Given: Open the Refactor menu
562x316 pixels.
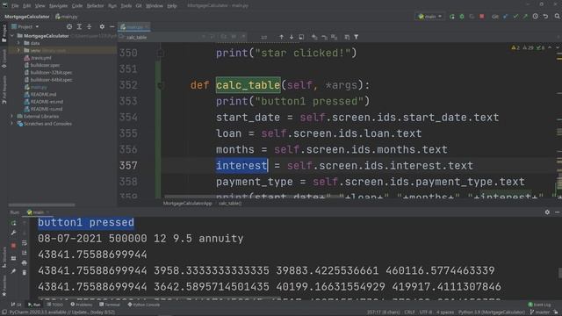Looking at the screenshot, I should click(x=95, y=6).
